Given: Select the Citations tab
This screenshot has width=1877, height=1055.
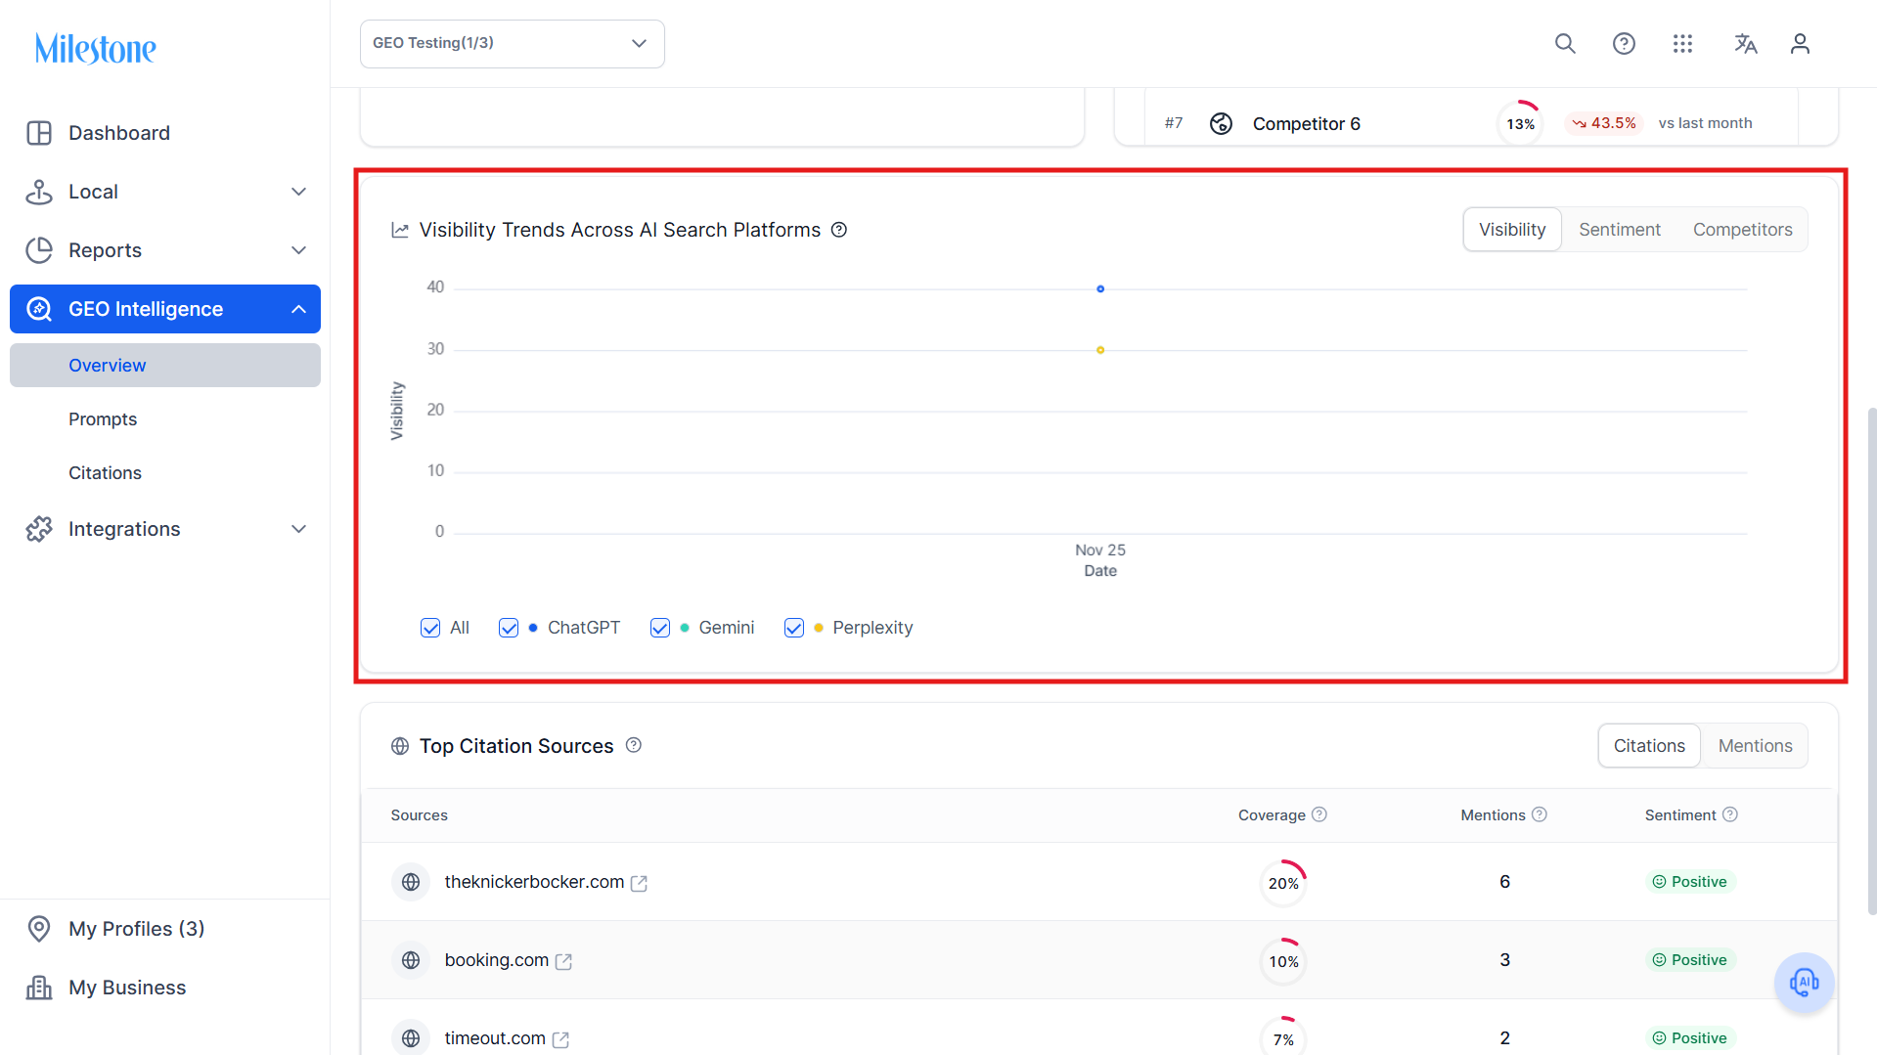Looking at the screenshot, I should pos(1649,746).
